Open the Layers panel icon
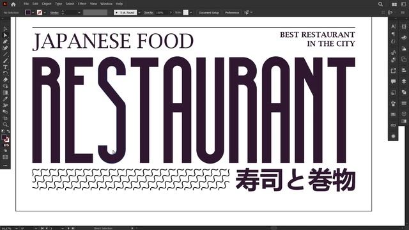409x230 pixels. click(x=404, y=81)
